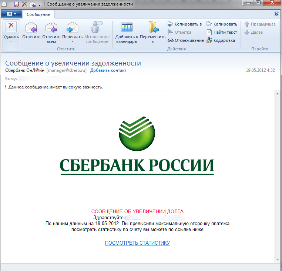282x271 pixels.
Task: Minimize the message window
Action: coord(248,3)
